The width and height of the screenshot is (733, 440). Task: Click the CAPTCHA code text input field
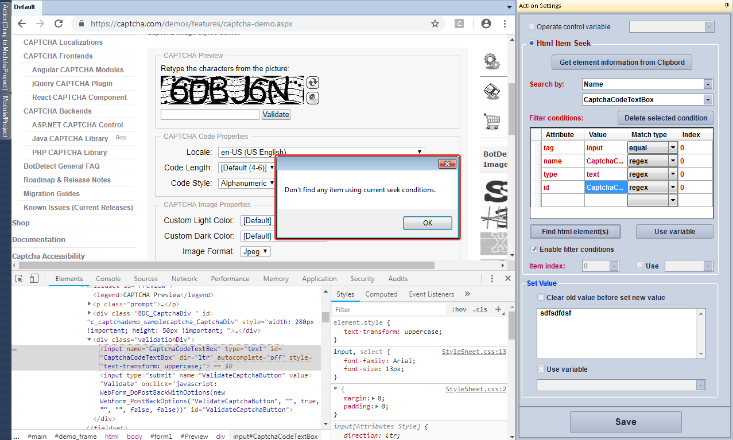210,114
